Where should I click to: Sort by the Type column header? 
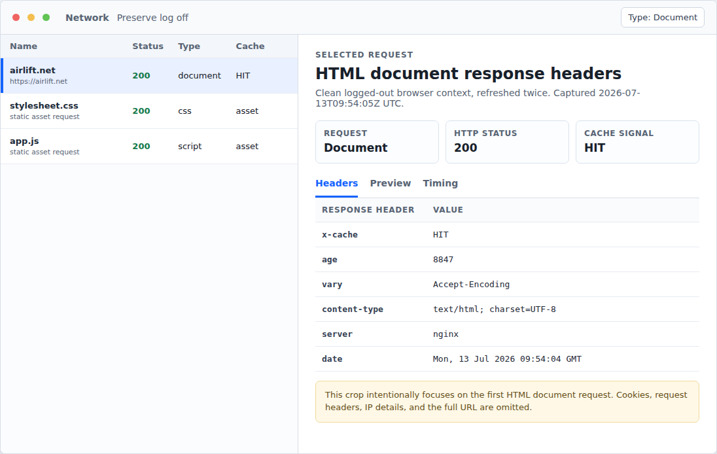189,46
